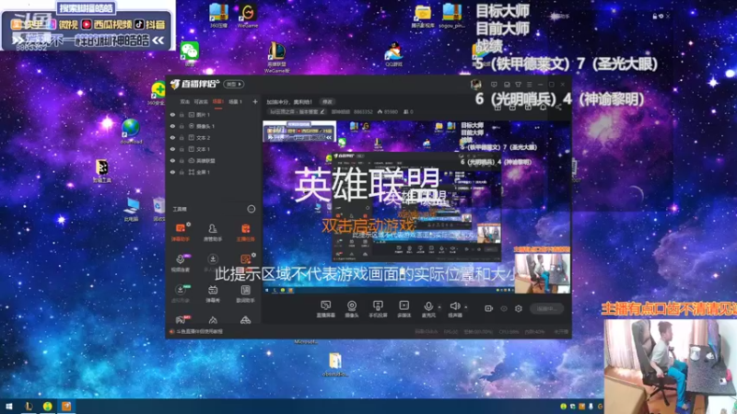Open the 房管助手 tool
Image resolution: width=737 pixels, height=414 pixels.
point(213,233)
